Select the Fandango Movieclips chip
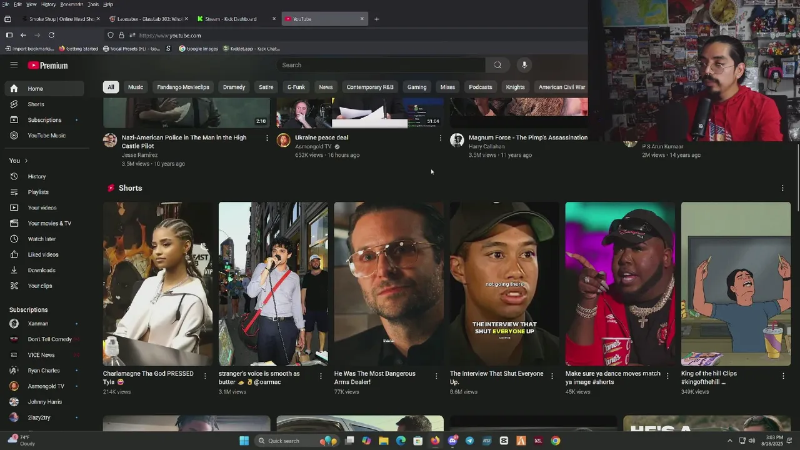This screenshot has width=800, height=450. 183,87
